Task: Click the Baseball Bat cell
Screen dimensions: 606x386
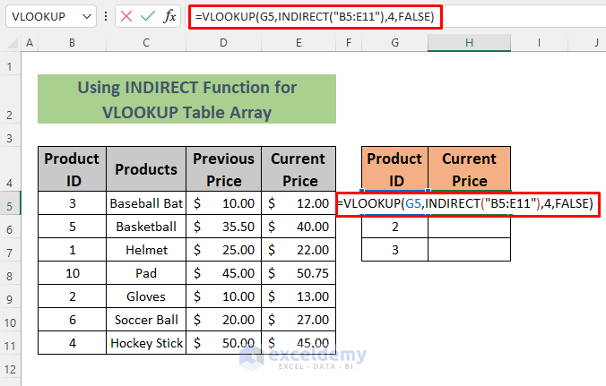Action: point(146,203)
